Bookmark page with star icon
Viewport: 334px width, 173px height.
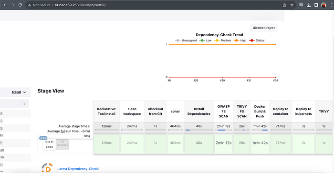(292, 5)
